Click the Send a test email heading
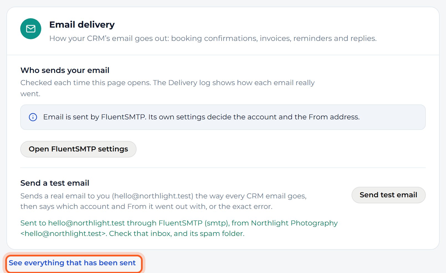The image size is (446, 273). (55, 183)
